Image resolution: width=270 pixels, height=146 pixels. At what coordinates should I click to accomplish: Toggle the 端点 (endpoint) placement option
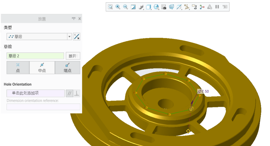click(67, 68)
